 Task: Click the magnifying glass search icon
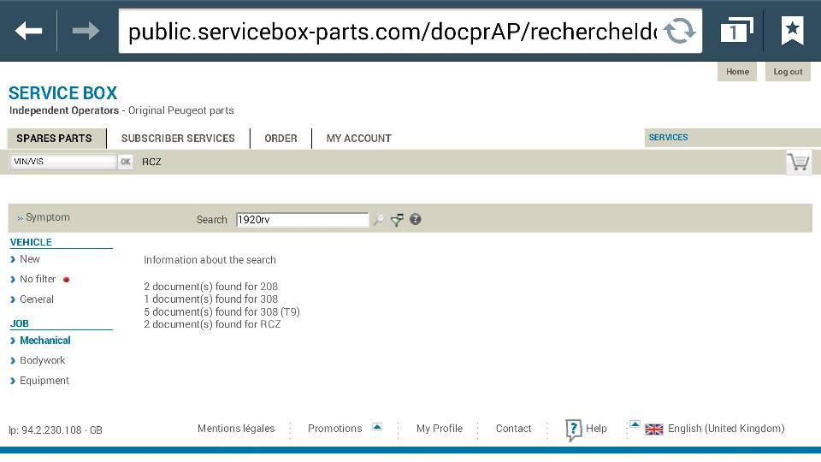[x=379, y=220]
